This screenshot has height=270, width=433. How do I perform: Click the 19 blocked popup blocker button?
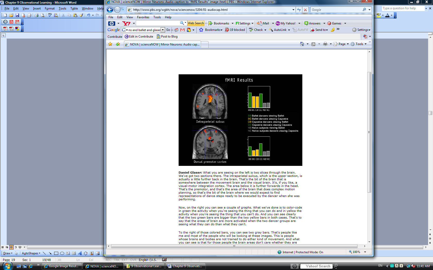(235, 30)
